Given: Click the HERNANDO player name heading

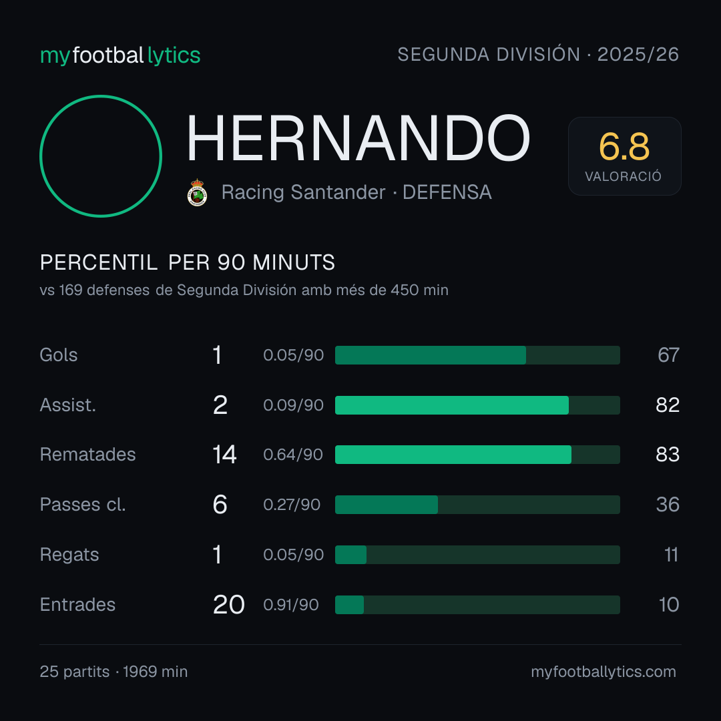Looking at the screenshot, I should click(x=358, y=138).
